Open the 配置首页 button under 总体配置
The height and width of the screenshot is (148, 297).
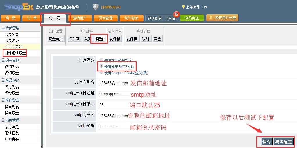pos(56,39)
